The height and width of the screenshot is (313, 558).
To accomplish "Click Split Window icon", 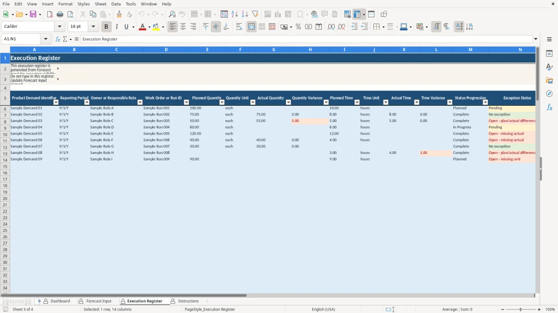I will [371, 14].
